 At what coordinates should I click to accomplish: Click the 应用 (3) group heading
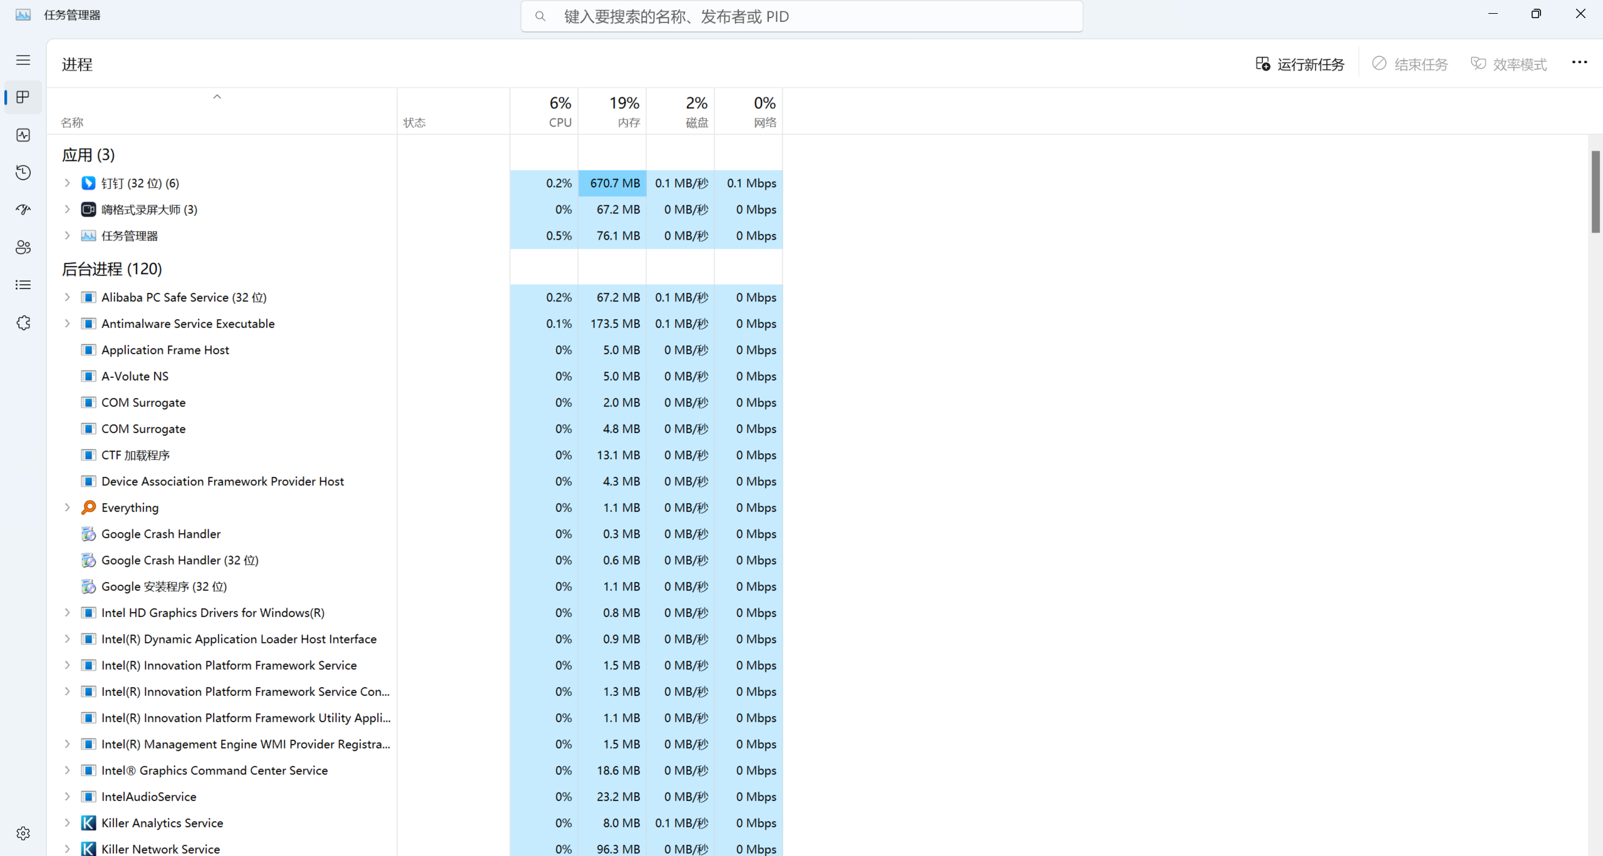click(x=88, y=155)
